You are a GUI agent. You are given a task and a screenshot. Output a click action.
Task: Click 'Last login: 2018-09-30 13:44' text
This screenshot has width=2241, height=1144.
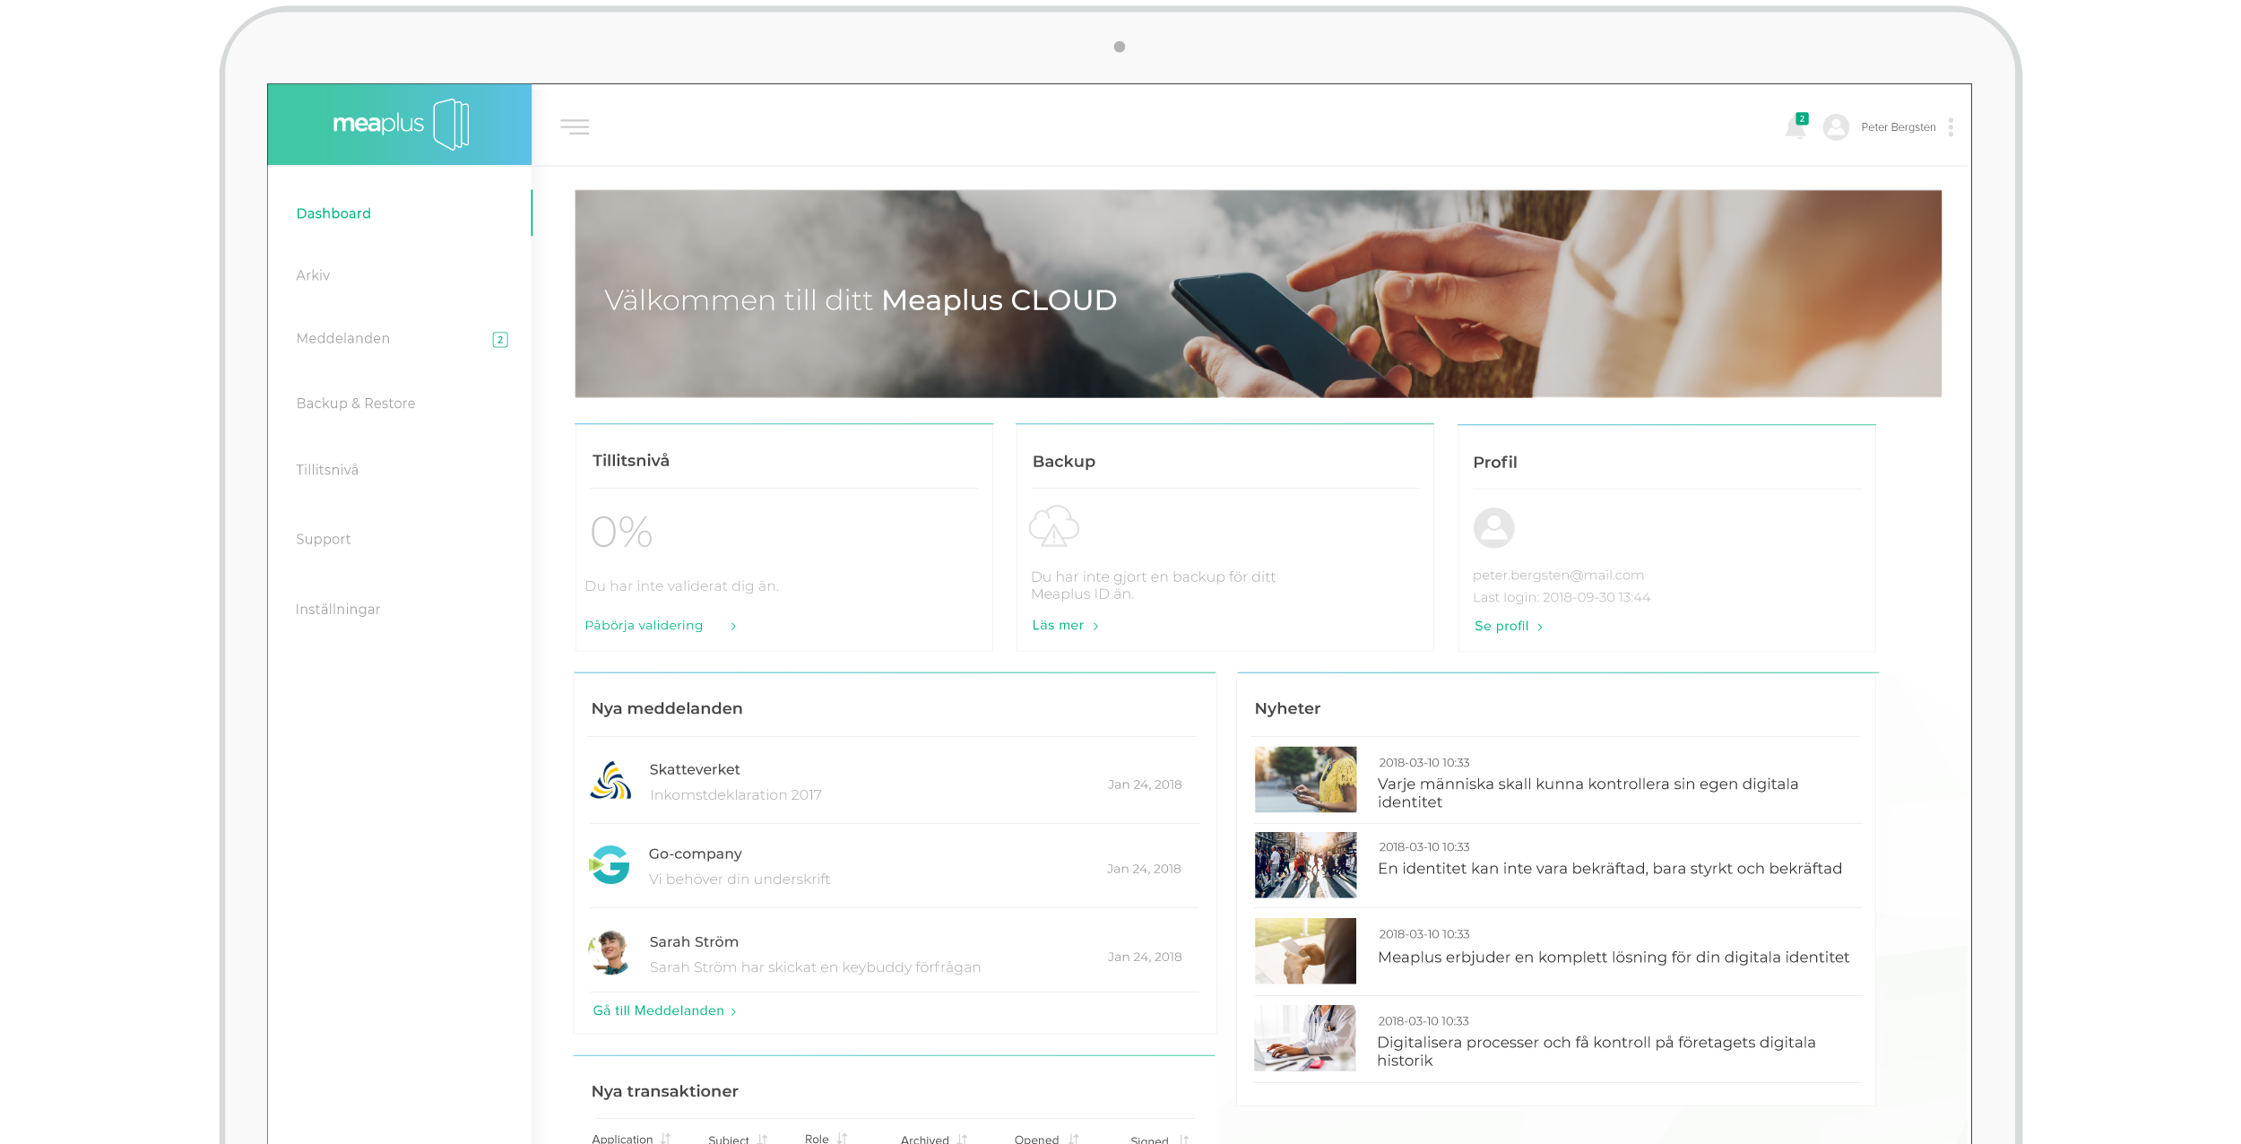point(1561,597)
